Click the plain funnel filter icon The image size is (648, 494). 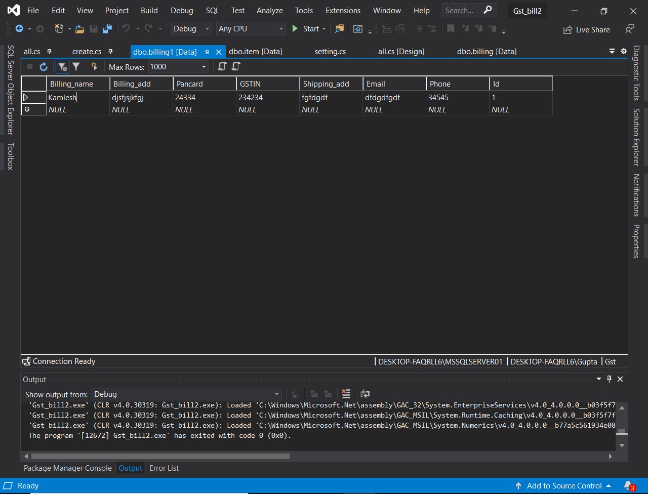[x=76, y=66]
